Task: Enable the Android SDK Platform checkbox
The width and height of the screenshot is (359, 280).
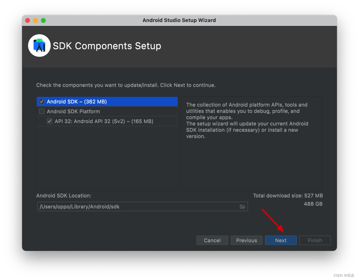Action: [x=41, y=111]
